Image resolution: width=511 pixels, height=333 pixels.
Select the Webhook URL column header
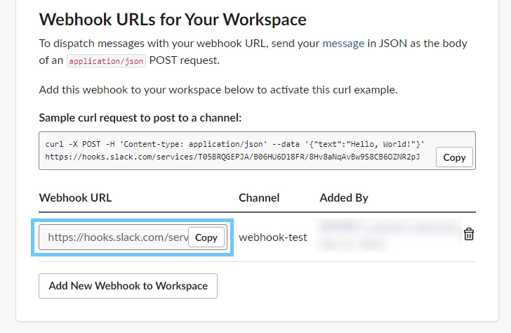click(75, 197)
